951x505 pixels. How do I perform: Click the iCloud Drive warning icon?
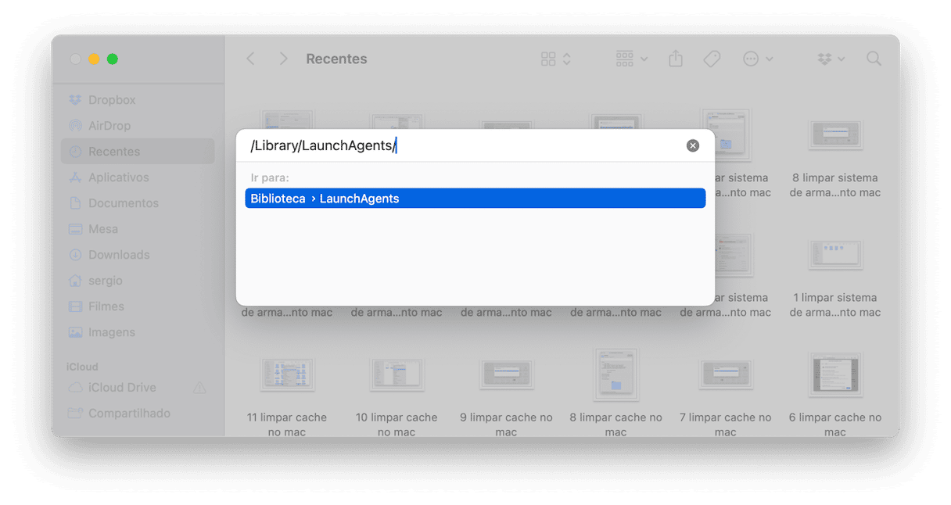[x=199, y=388]
